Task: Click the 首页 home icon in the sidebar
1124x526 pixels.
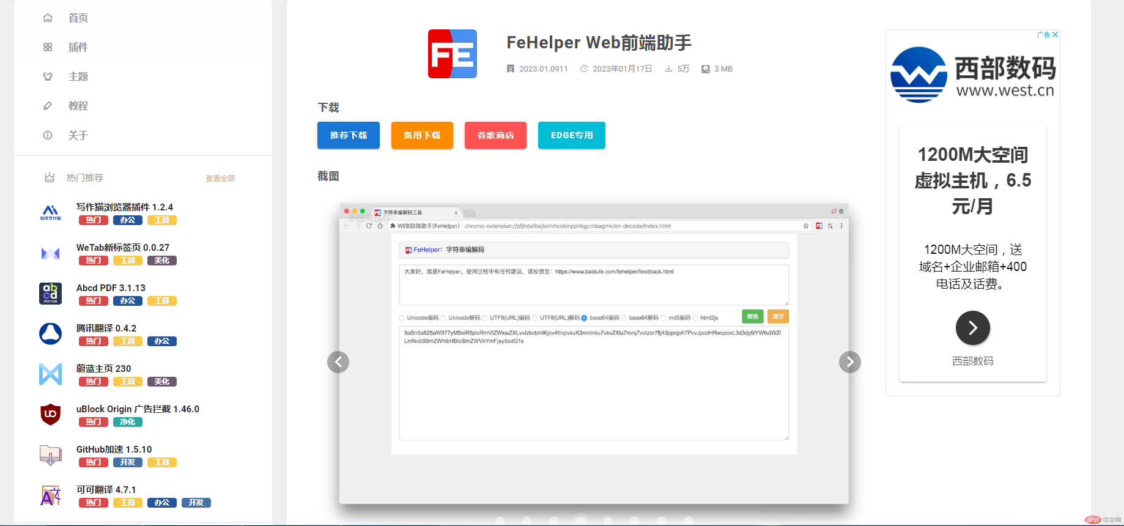Action: [48, 18]
